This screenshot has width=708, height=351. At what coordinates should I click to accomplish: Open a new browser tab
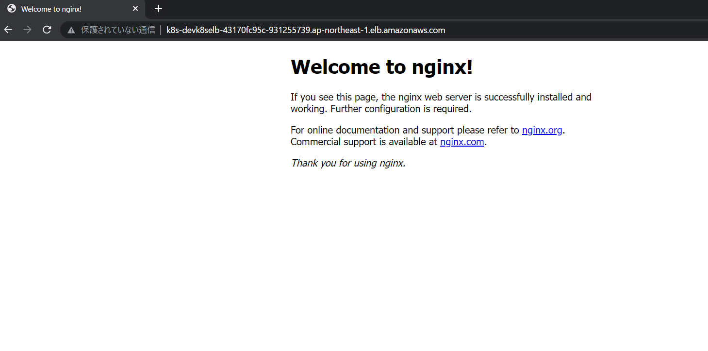click(158, 9)
